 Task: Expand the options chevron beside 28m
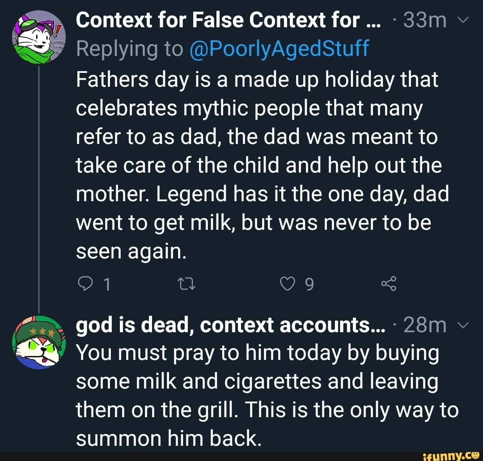(464, 325)
